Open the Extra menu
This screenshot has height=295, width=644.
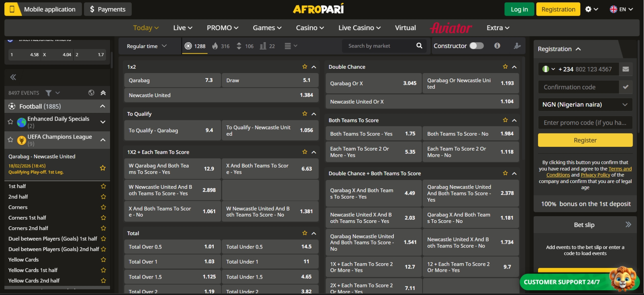click(x=498, y=28)
